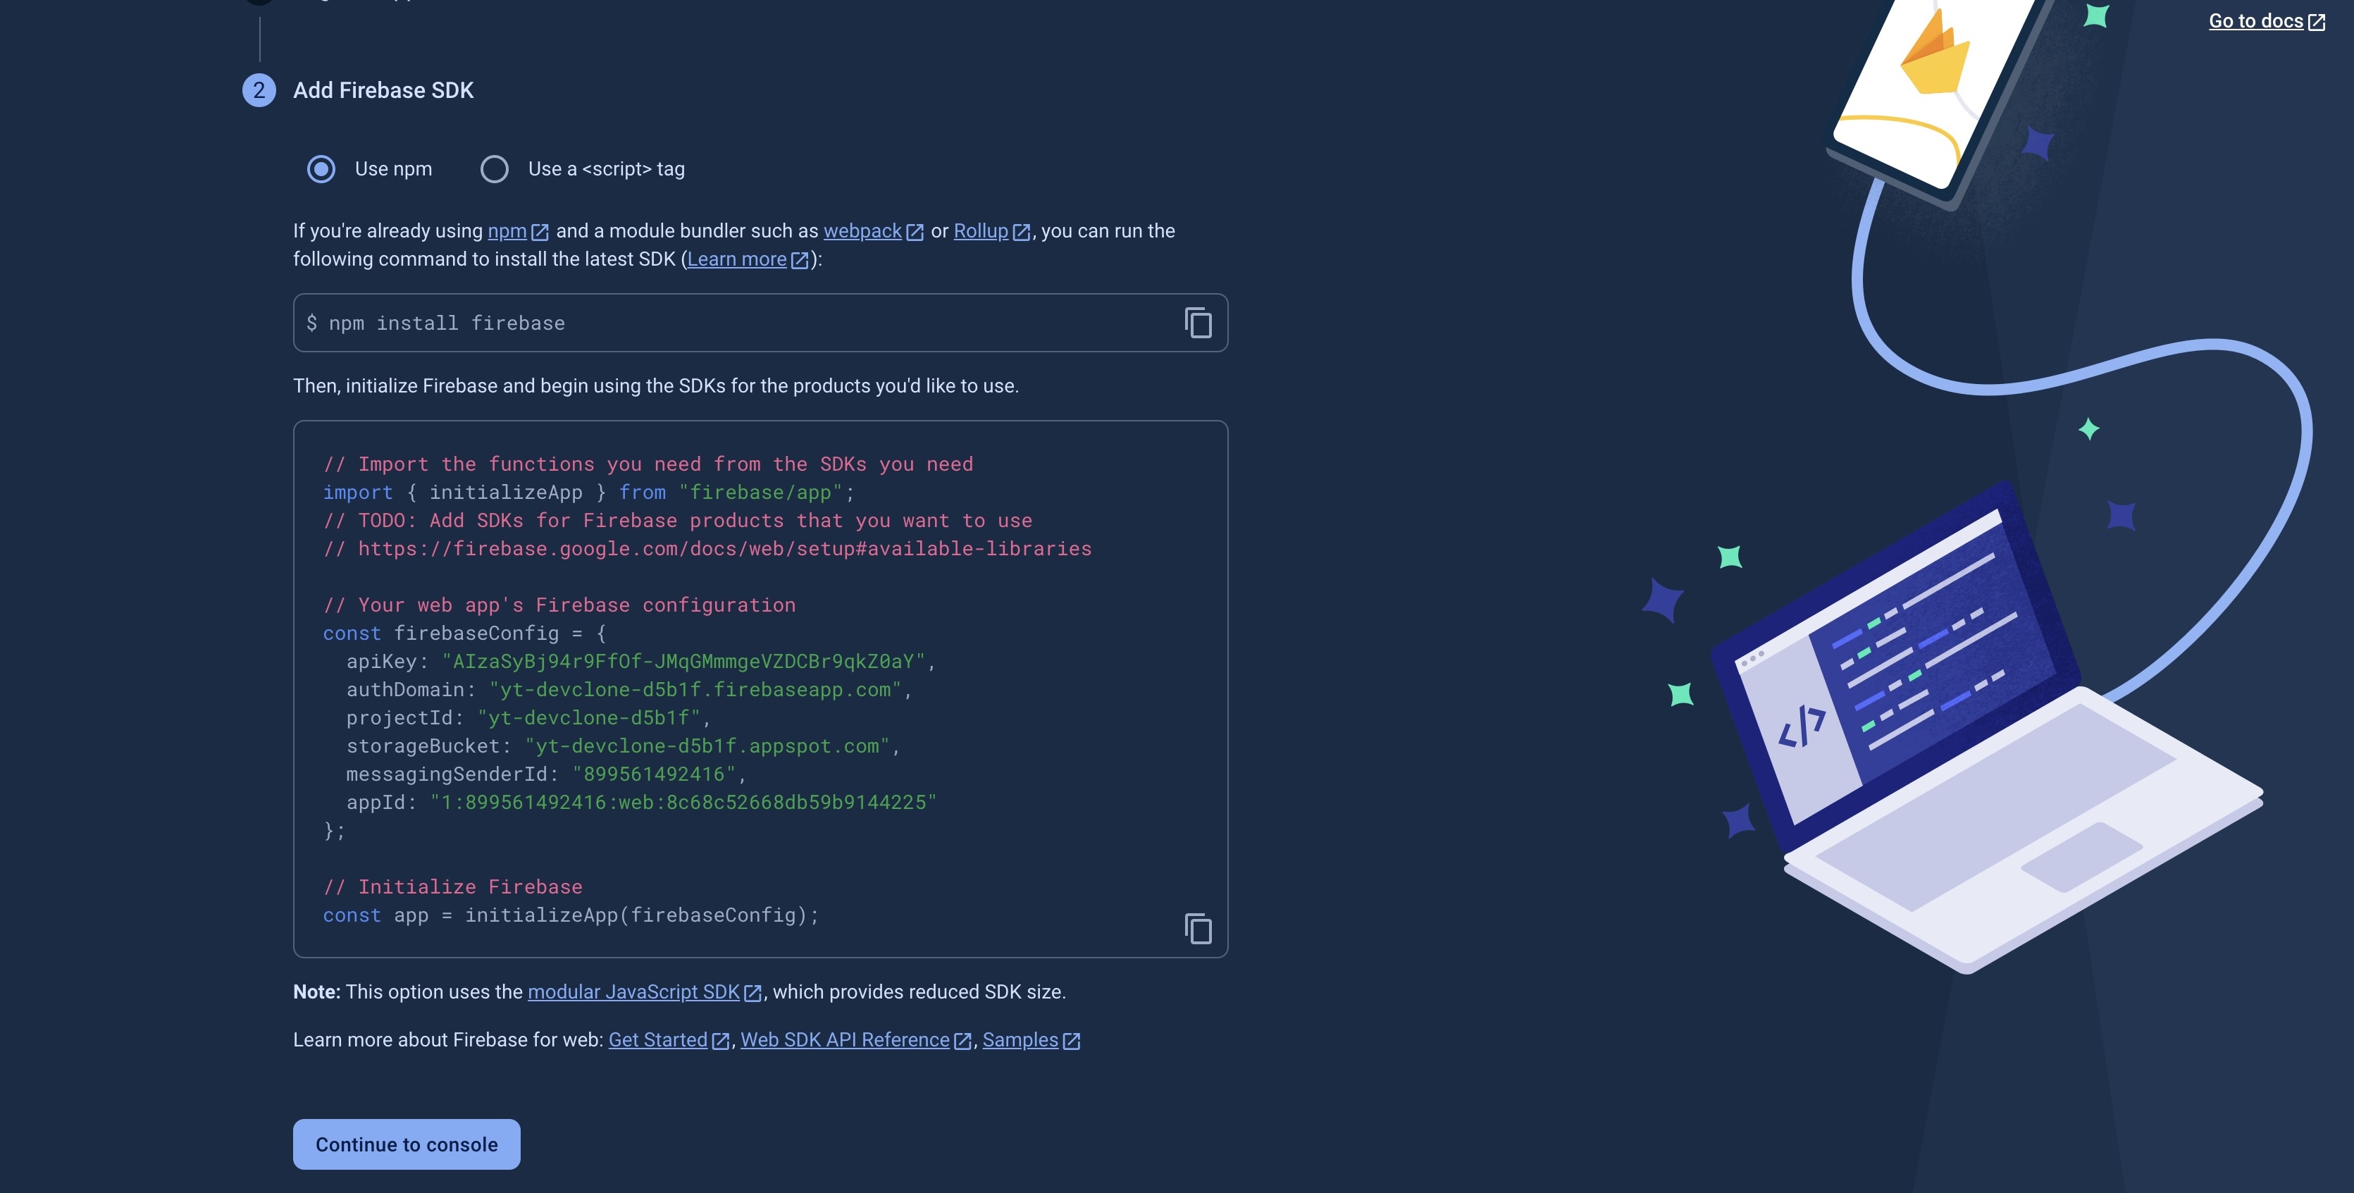Click the step 2 number circle
Image resolution: width=2354 pixels, height=1193 pixels.
259,90
